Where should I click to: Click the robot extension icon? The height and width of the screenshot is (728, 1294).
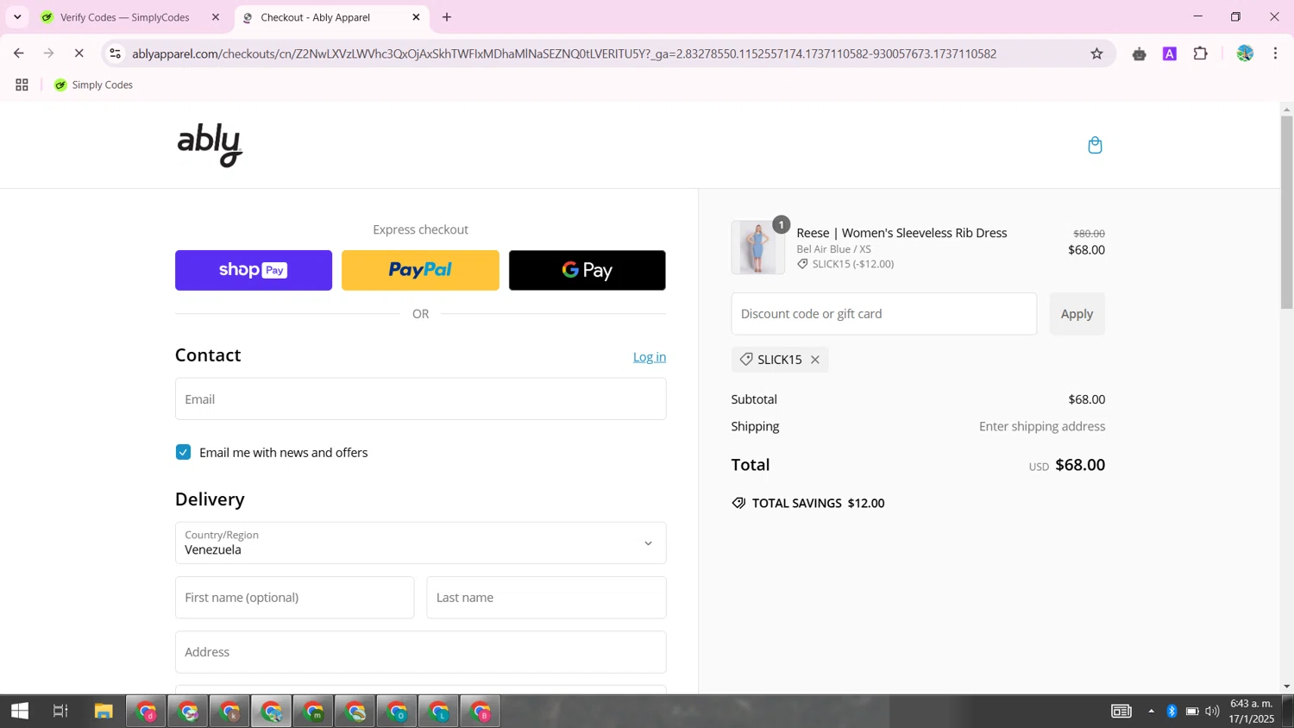pyautogui.click(x=1139, y=53)
